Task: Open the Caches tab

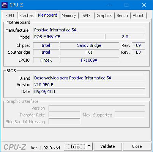Action: 27,16
